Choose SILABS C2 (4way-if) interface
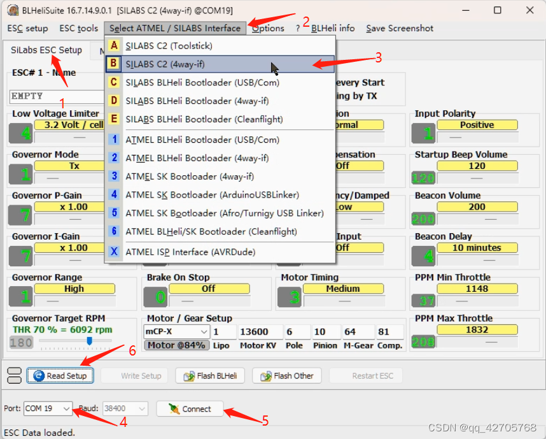 click(220, 64)
